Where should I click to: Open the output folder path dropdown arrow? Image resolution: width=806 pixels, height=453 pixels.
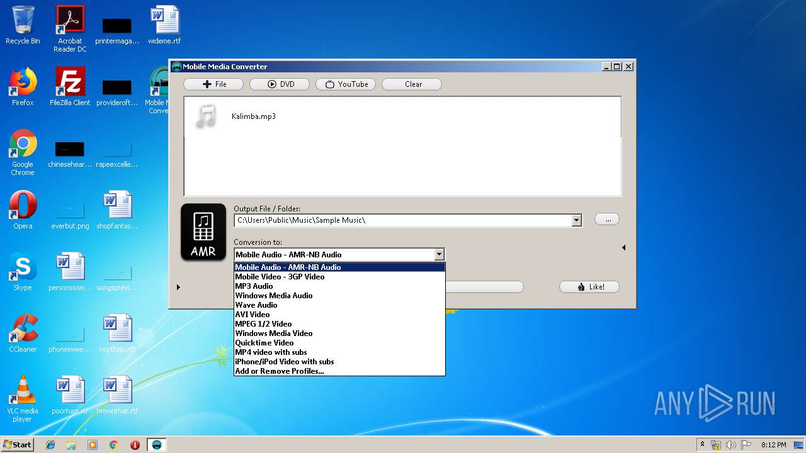pos(576,220)
